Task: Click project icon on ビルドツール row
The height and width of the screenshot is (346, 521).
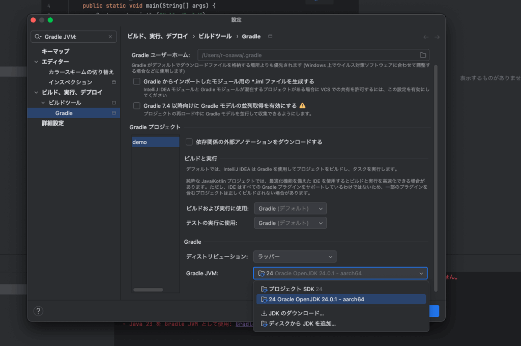Action: click(114, 103)
